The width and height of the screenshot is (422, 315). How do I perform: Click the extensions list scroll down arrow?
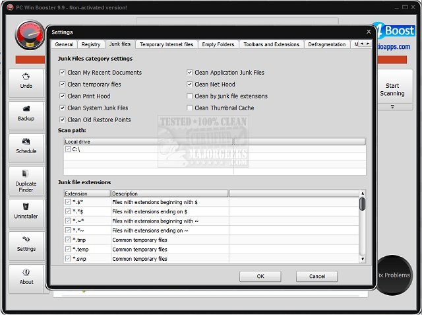[363, 259]
